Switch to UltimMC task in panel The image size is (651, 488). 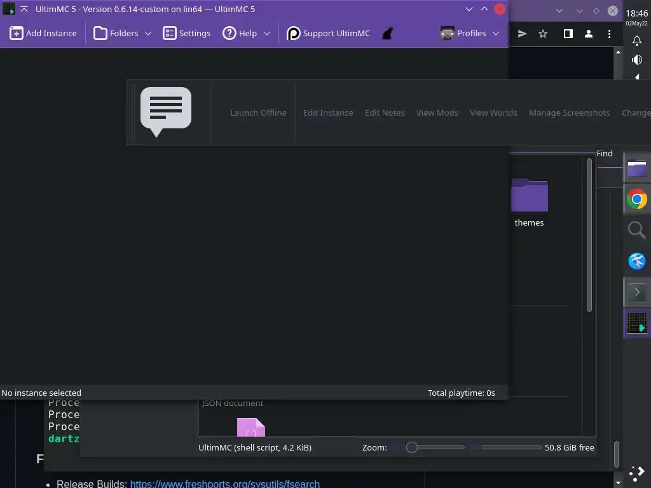pos(637,323)
